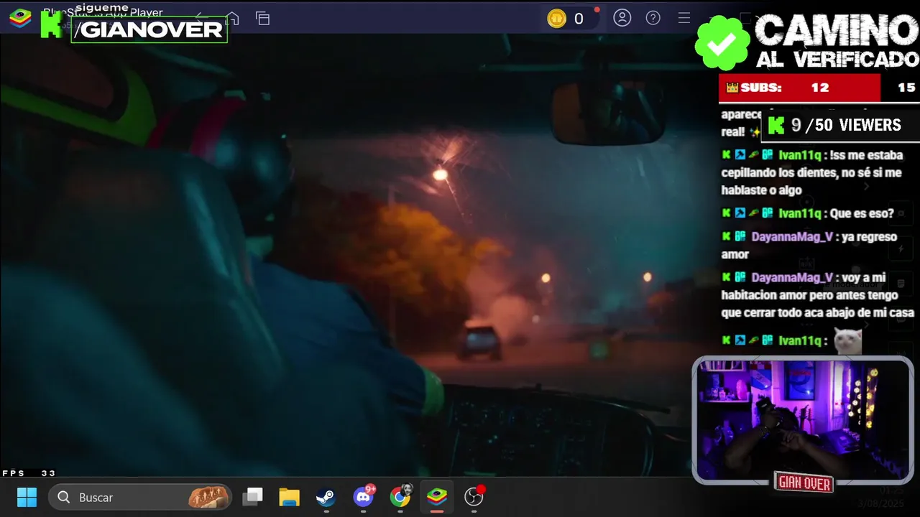Open BlueStacks help question mark icon
Viewport: 920px width, 517px height.
(653, 18)
